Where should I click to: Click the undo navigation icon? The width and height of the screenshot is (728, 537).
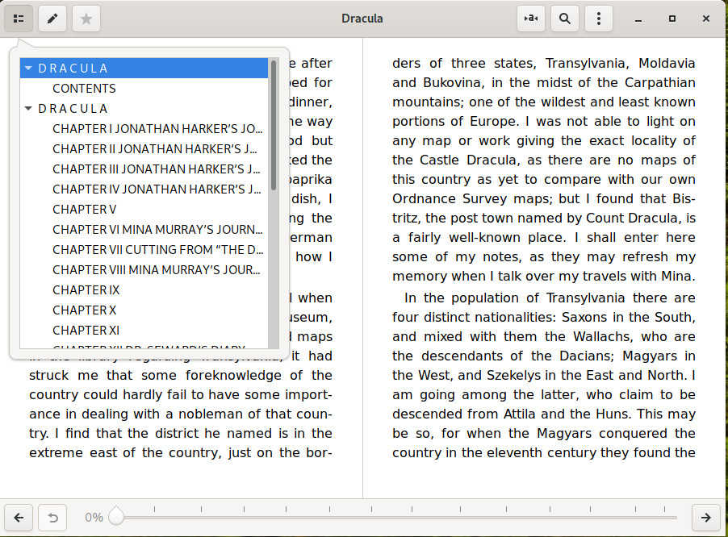coord(52,518)
